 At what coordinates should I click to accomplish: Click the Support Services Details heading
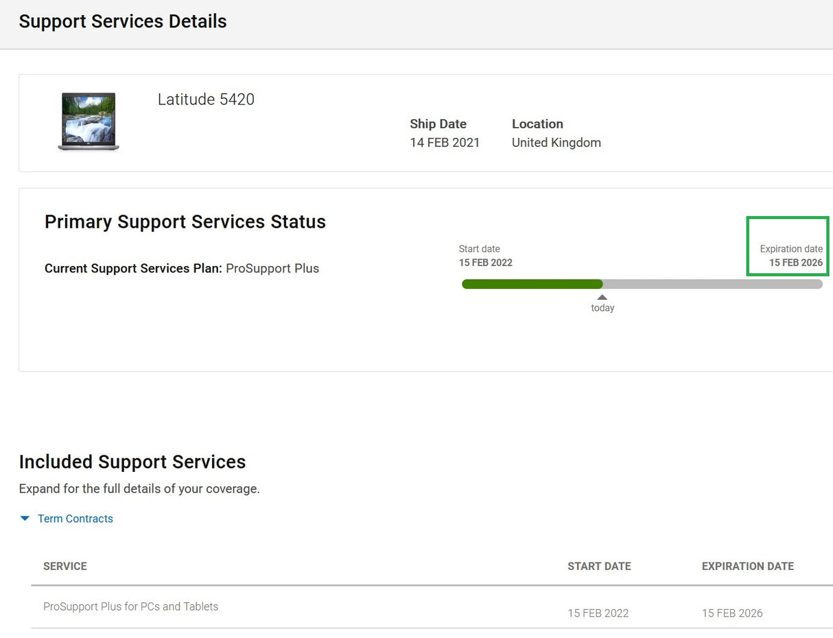[123, 21]
